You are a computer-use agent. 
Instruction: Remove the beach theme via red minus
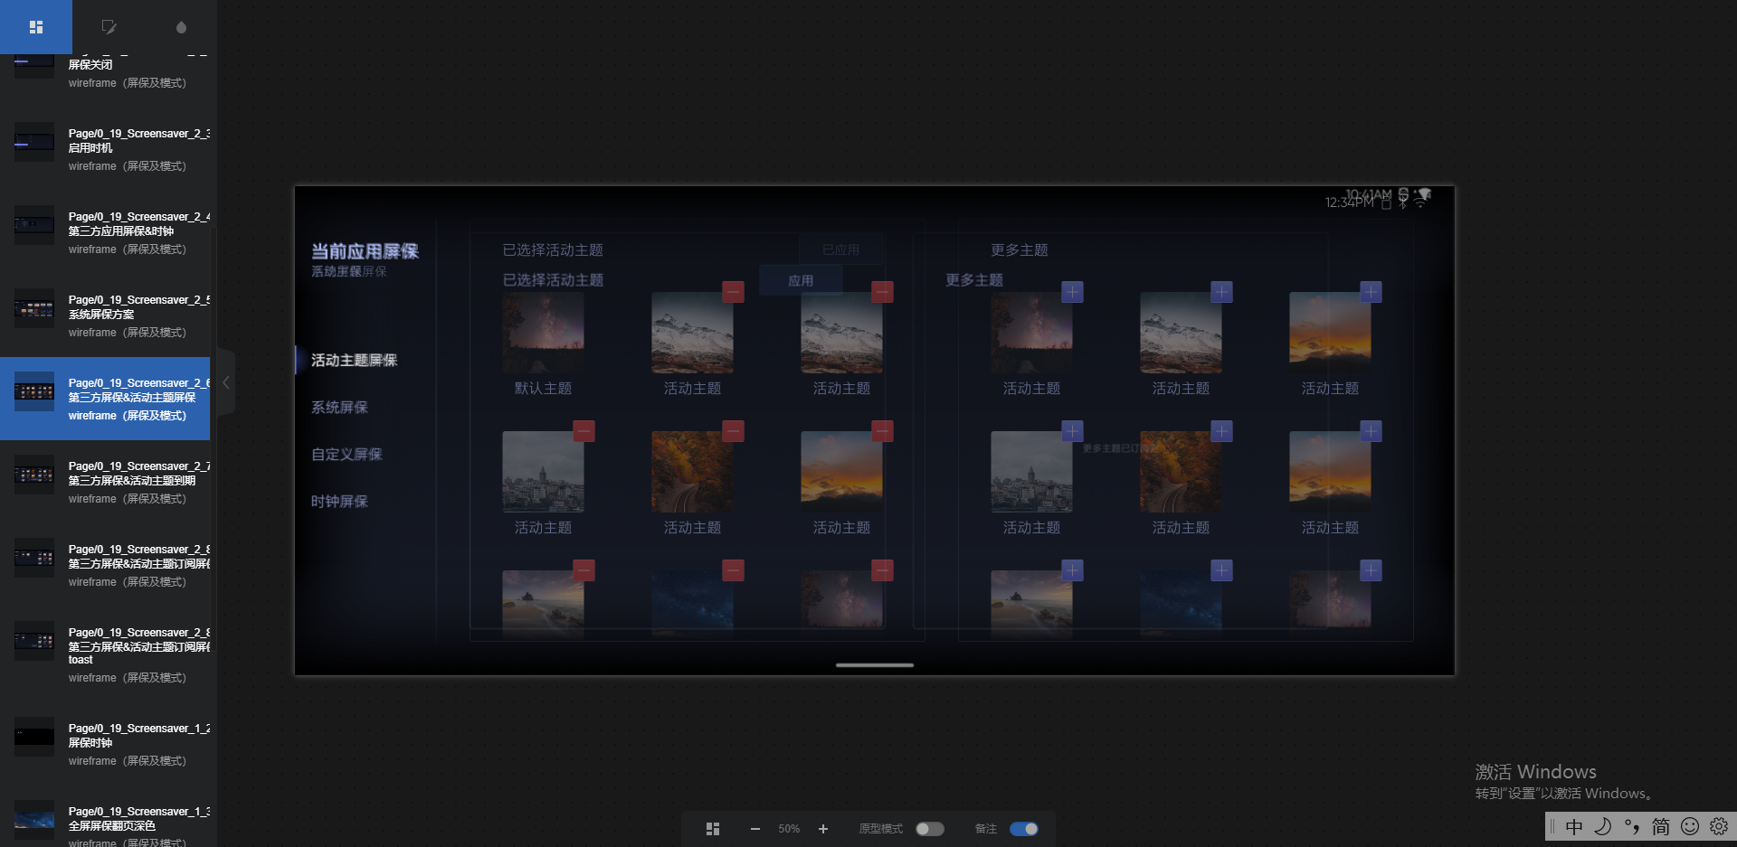click(584, 570)
